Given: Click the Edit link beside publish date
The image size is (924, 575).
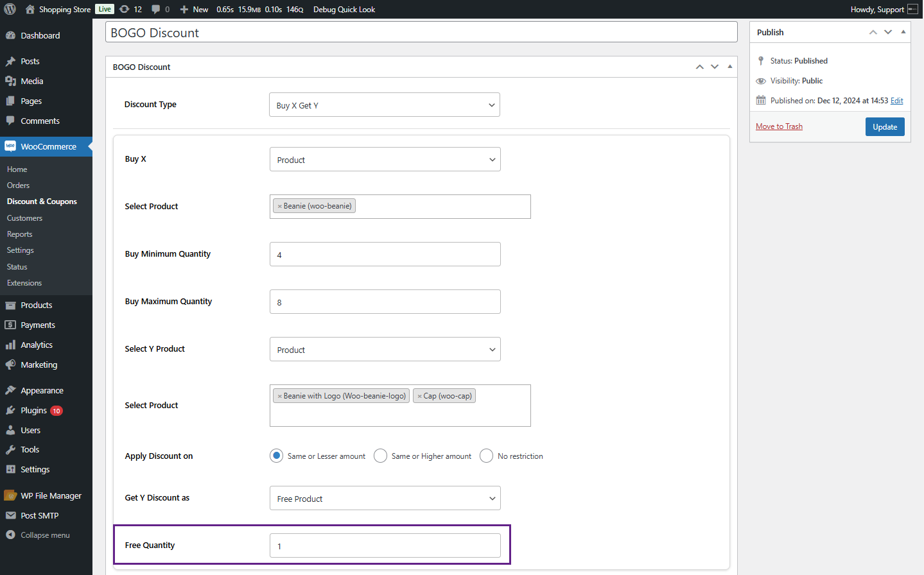Looking at the screenshot, I should coord(896,101).
